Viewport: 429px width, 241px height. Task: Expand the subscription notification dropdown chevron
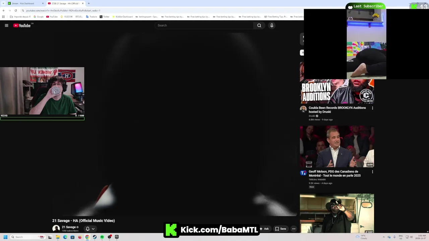point(93,229)
